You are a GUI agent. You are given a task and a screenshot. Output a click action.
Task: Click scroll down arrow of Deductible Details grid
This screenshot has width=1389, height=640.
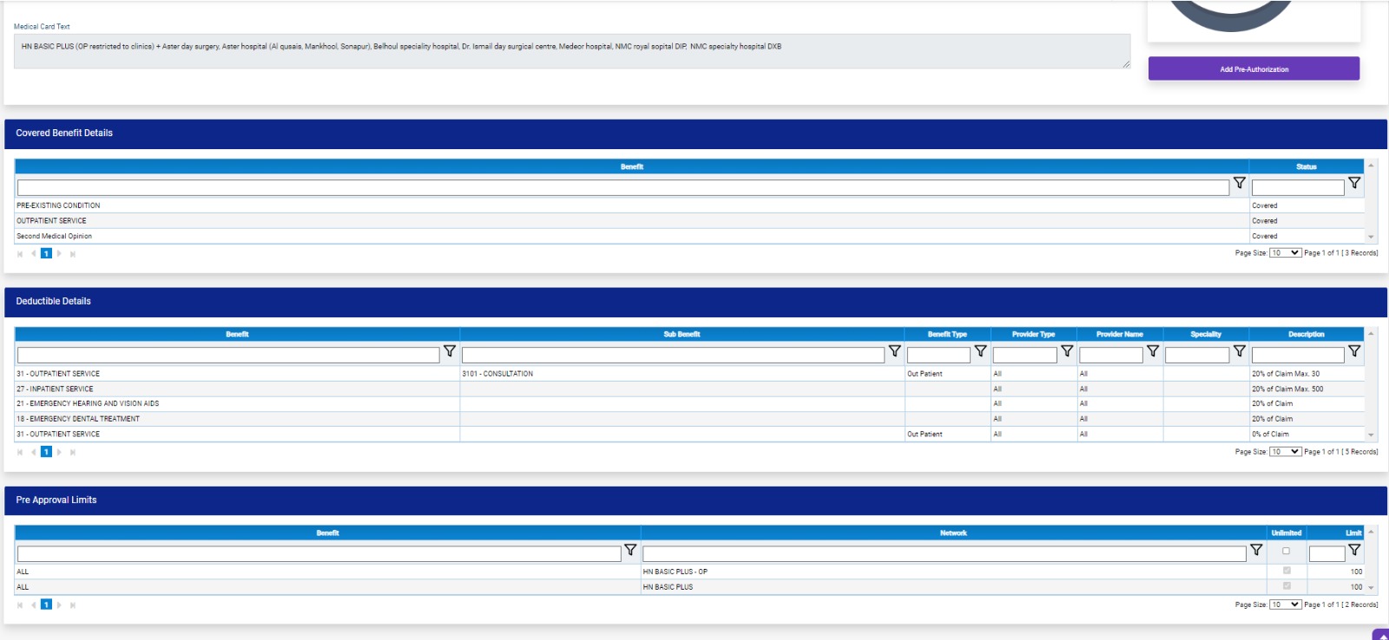pyautogui.click(x=1371, y=435)
